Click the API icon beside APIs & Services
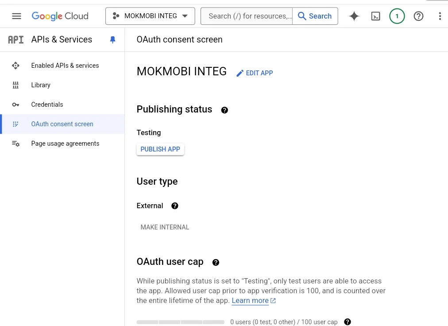The width and height of the screenshot is (448, 326). coord(15,39)
